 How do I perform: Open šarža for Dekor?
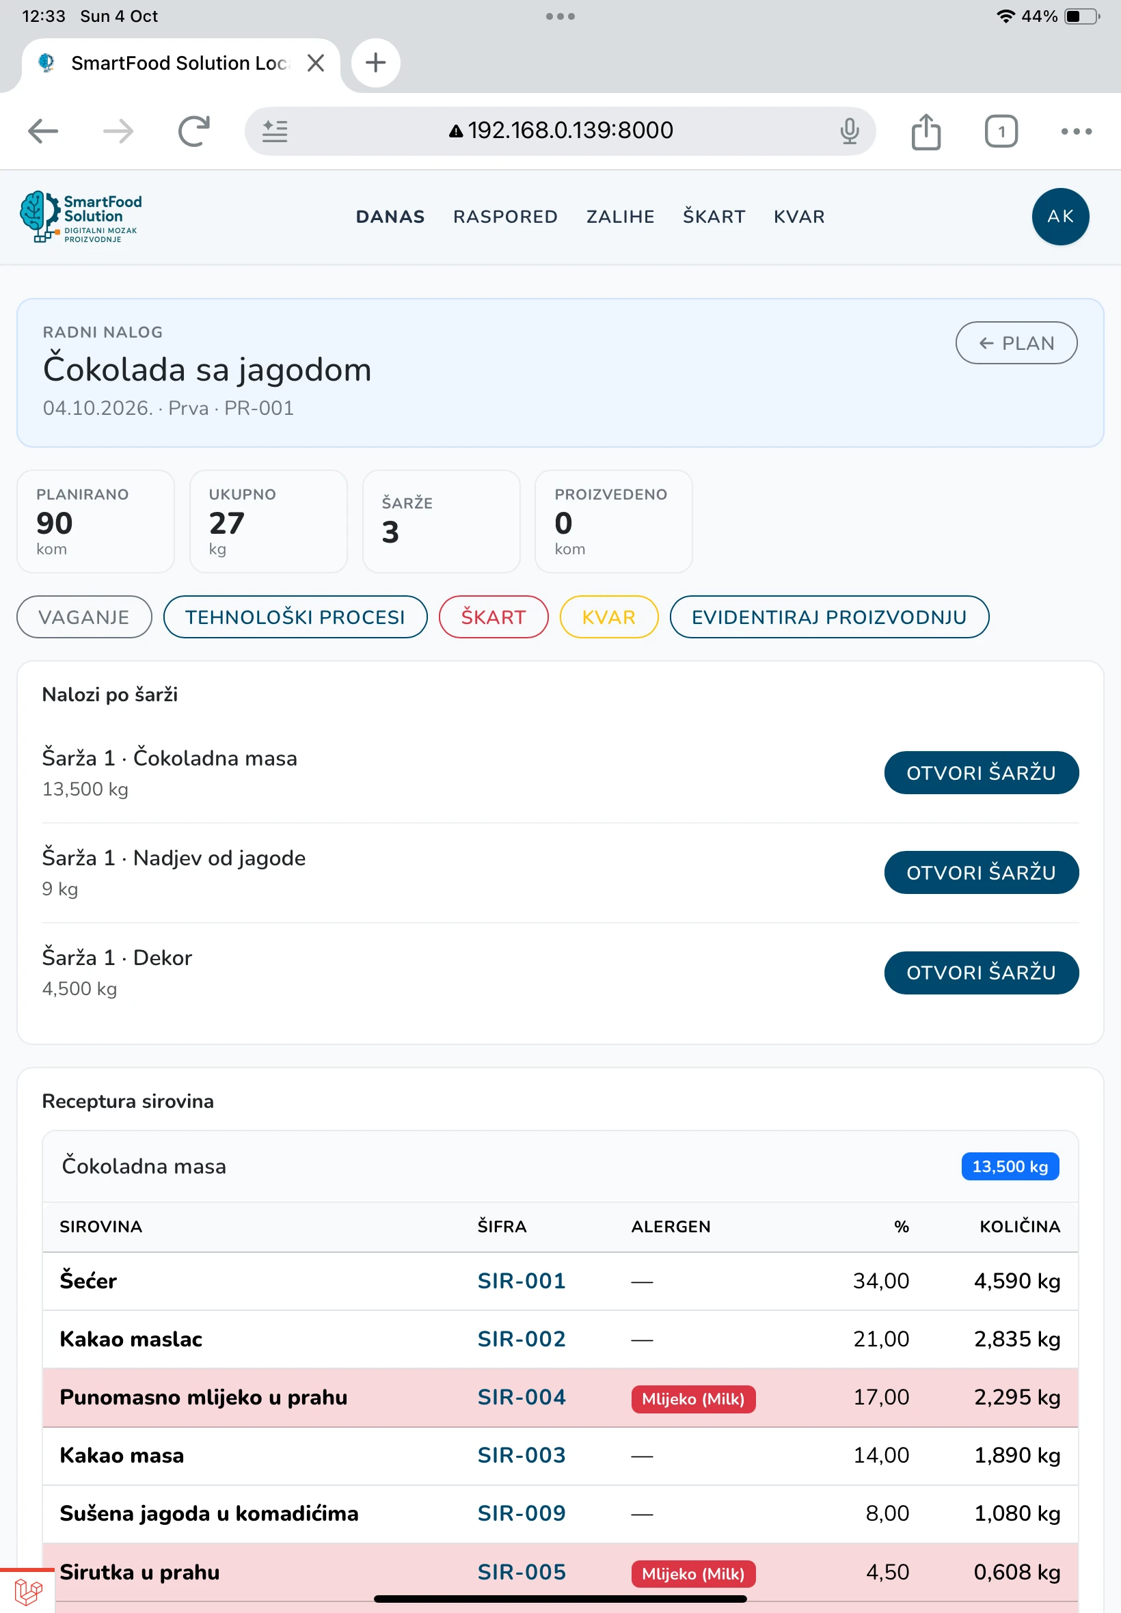click(x=982, y=973)
